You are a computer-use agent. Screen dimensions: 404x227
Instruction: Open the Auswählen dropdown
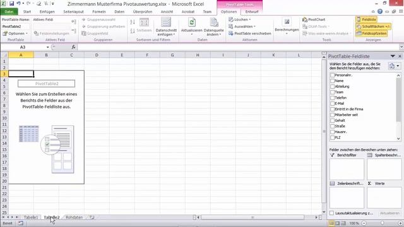(x=242, y=26)
